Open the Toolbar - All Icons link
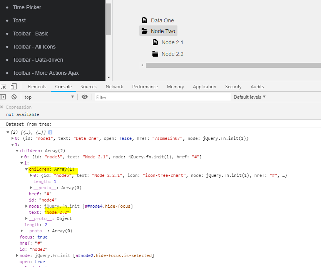The image size is (321, 267). pos(34,47)
